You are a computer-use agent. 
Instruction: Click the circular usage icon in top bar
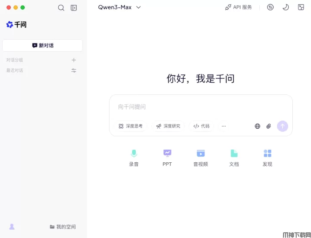click(x=270, y=7)
